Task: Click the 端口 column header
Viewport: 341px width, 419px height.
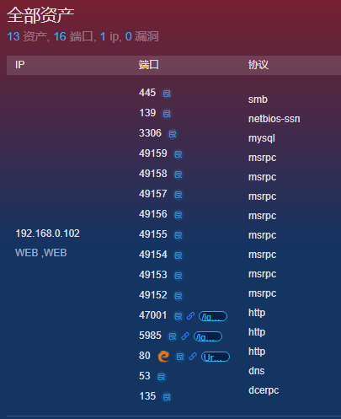Action: tap(148, 65)
